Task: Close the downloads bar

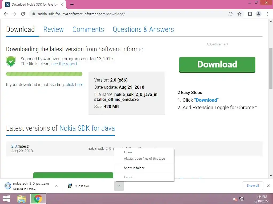Action: tap(268, 186)
